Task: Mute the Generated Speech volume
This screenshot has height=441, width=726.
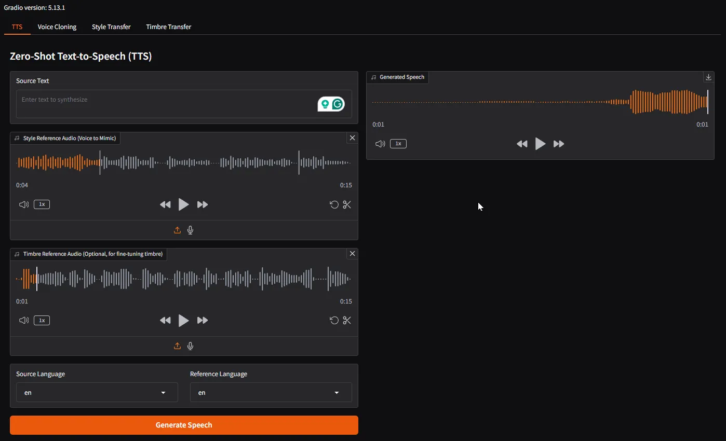Action: (x=380, y=144)
